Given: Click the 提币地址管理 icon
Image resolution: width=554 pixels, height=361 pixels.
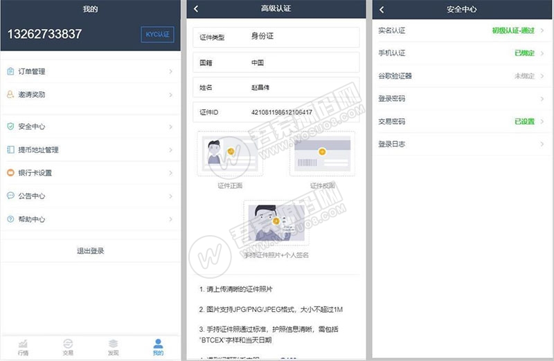Looking at the screenshot, I should [x=10, y=149].
